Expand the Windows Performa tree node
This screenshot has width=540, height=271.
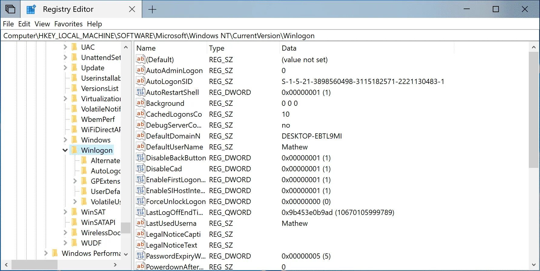[x=46, y=253]
